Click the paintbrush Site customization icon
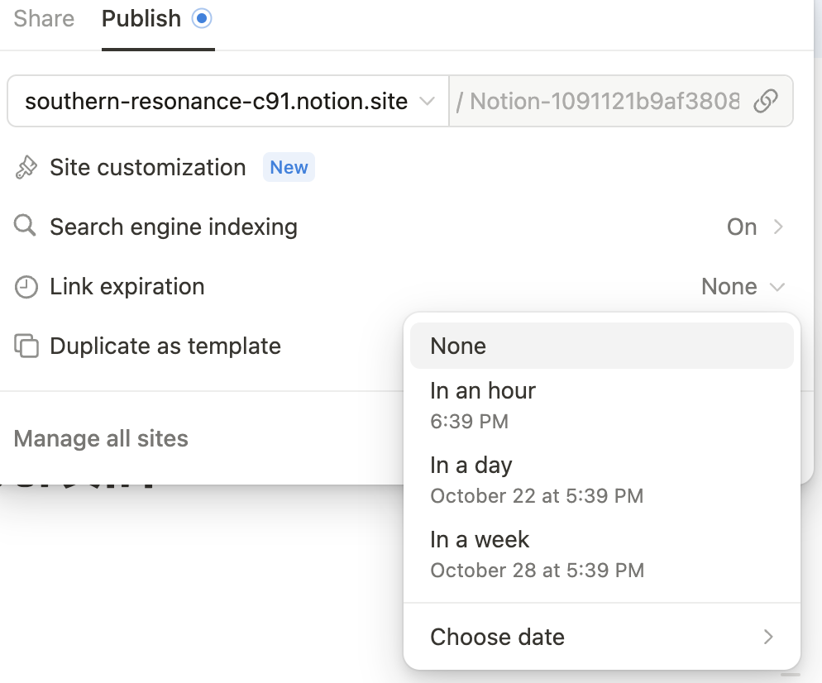Viewport: 822px width, 683px height. tap(26, 168)
